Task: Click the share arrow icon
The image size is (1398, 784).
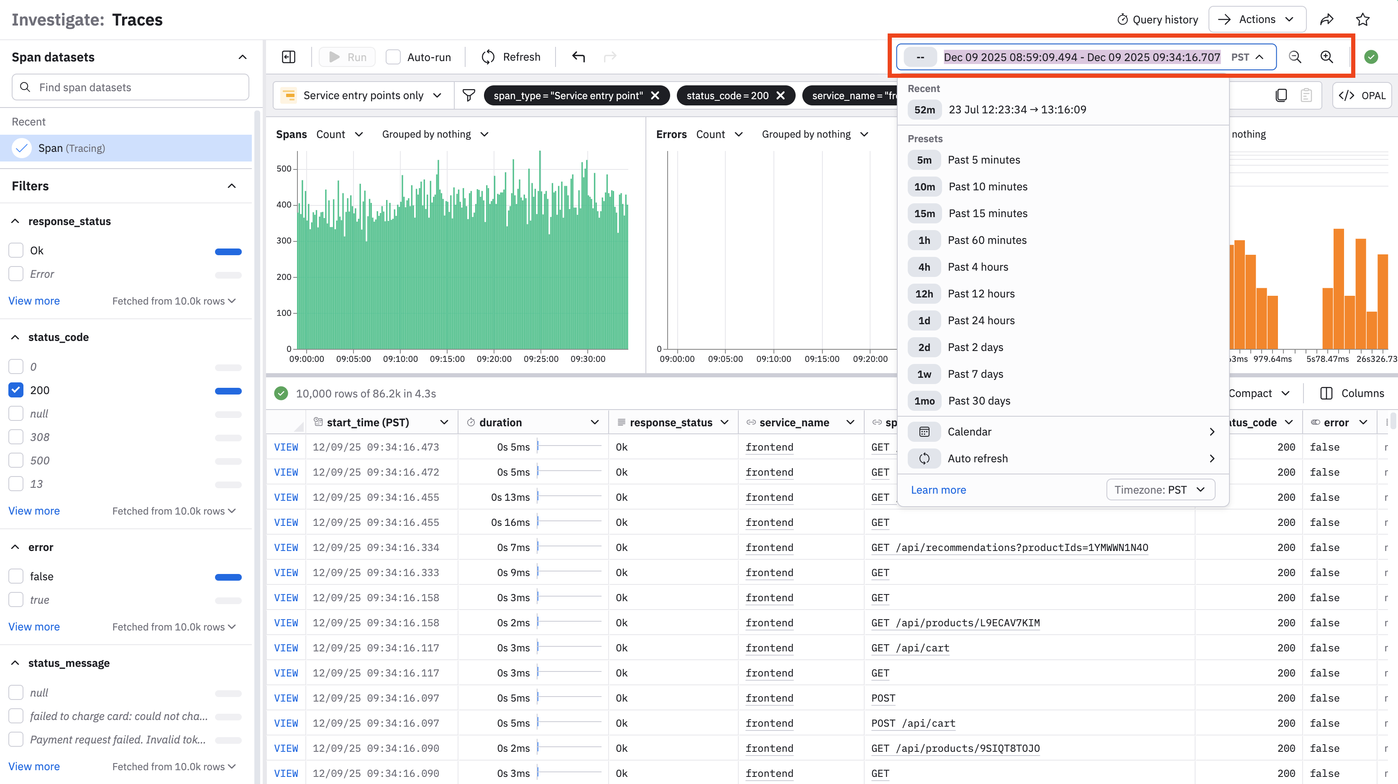Action: click(x=1327, y=20)
